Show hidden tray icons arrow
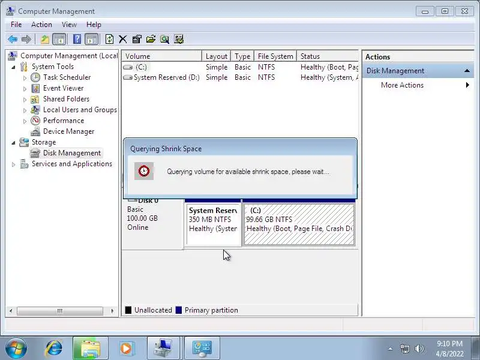Screen dimensions: 480x360 (390, 349)
